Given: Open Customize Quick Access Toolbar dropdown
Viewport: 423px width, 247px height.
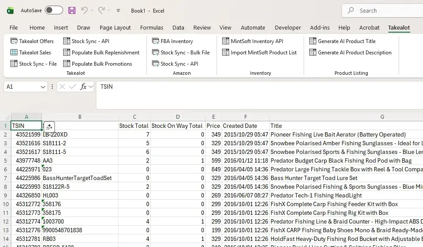Looking at the screenshot, I should [x=118, y=10].
